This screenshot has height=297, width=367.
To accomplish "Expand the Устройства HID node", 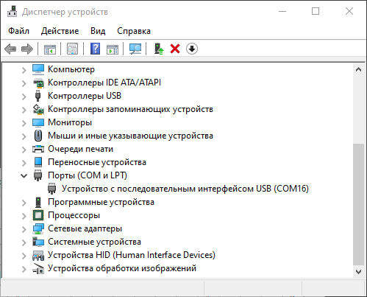I will pos(24,256).
